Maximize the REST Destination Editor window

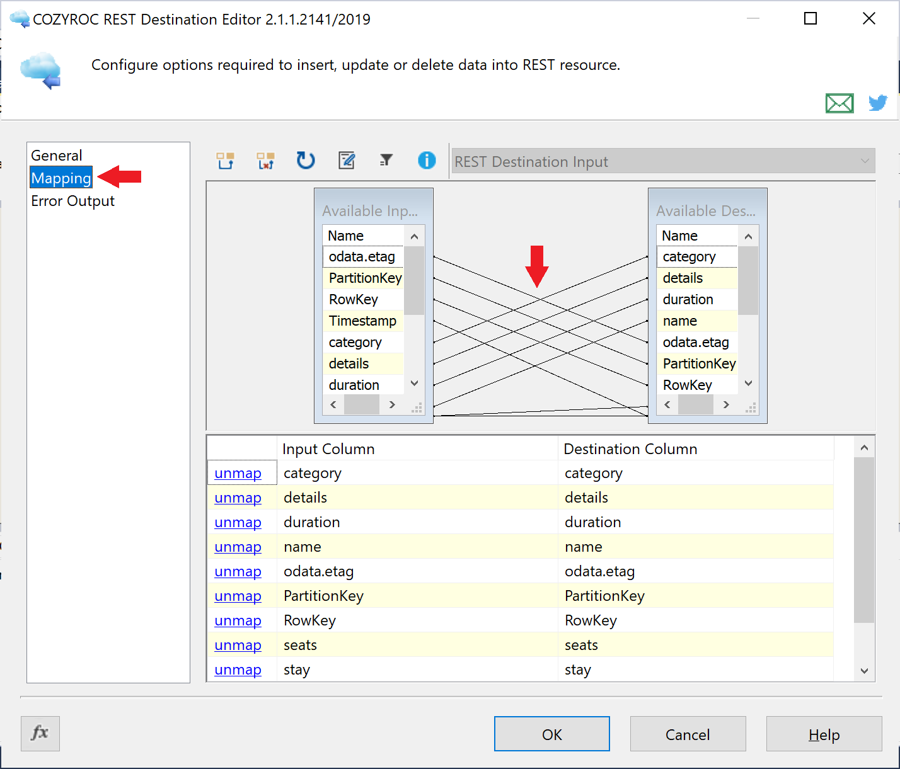coord(811,19)
